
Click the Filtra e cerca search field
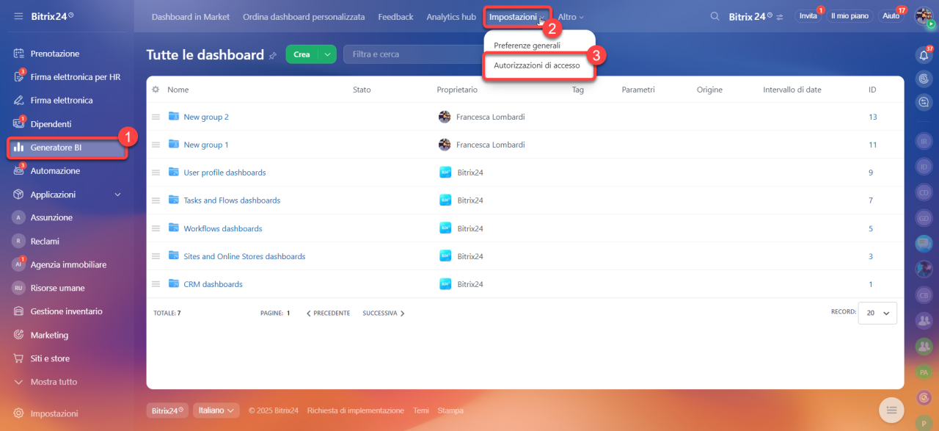pos(414,54)
